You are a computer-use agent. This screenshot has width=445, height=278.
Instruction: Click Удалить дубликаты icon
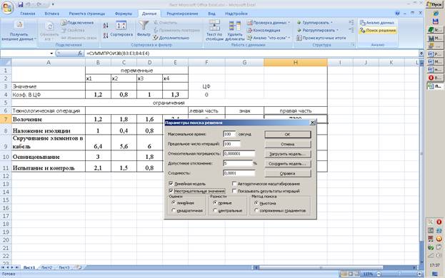[235, 26]
